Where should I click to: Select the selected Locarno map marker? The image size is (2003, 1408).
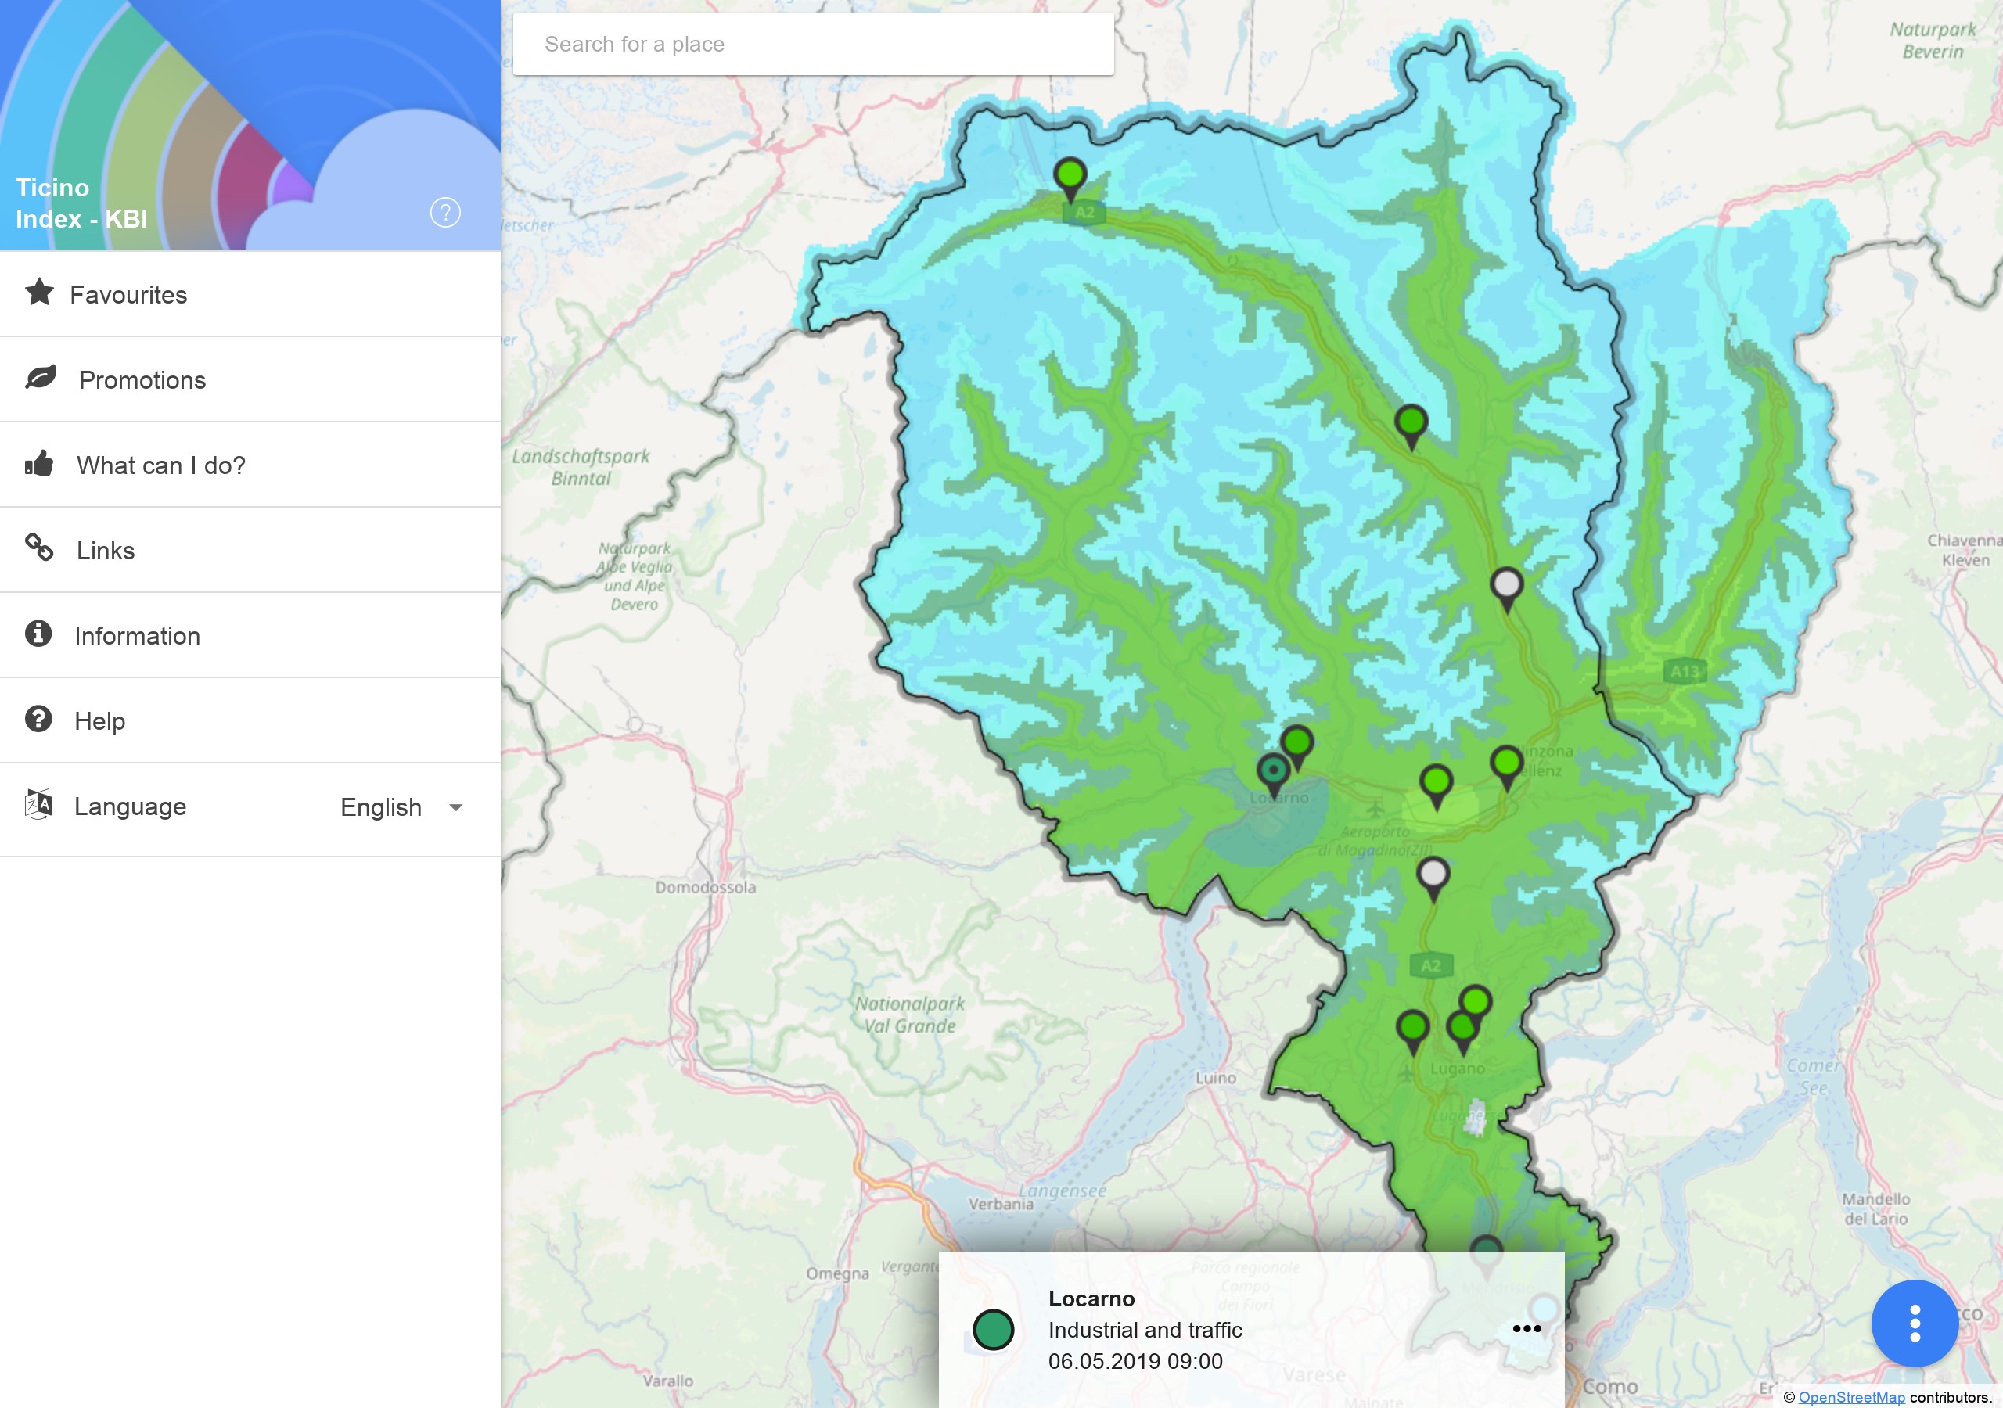1274,772
